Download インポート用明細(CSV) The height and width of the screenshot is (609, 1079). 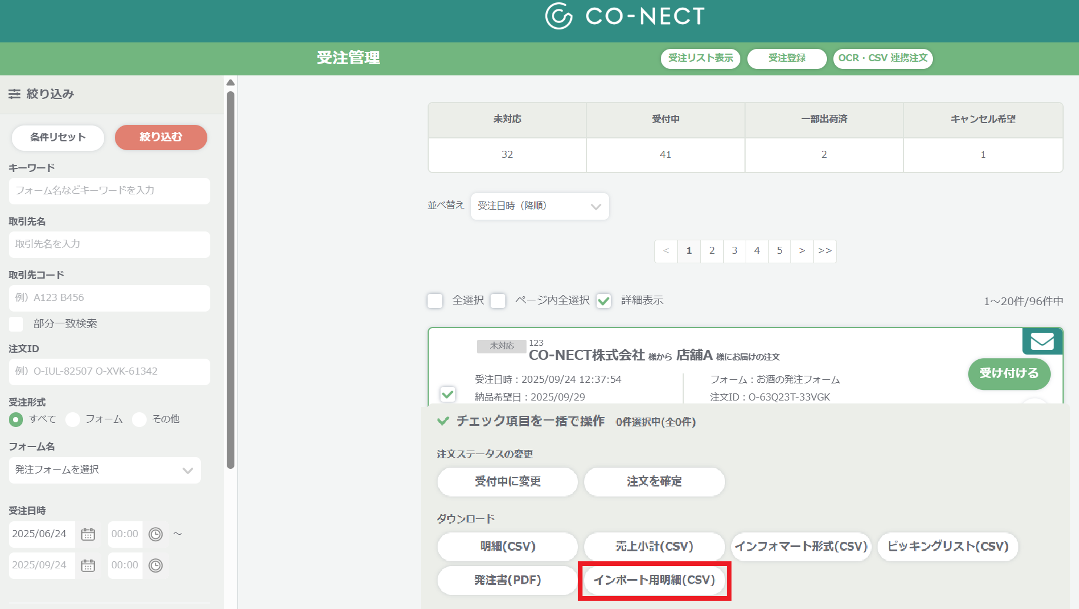click(654, 580)
